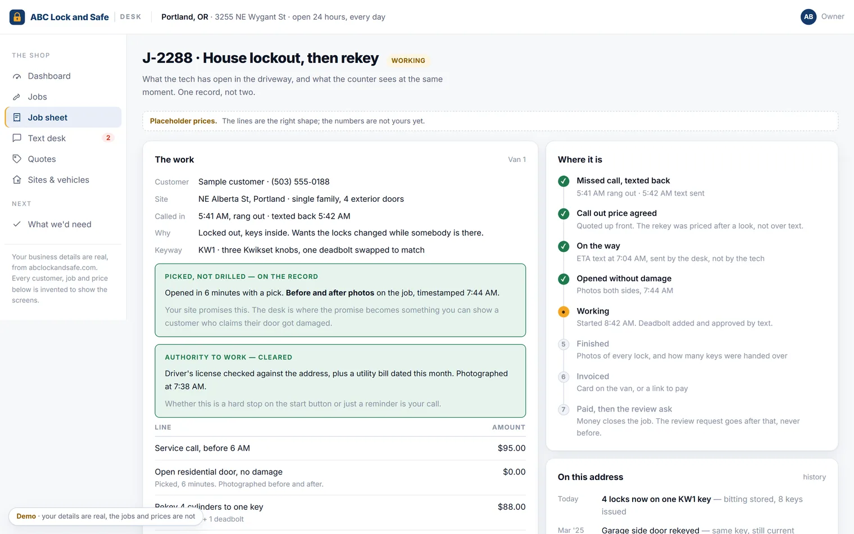The image size is (854, 534).
Task: Click the Driver's license checked note
Action: point(337,380)
